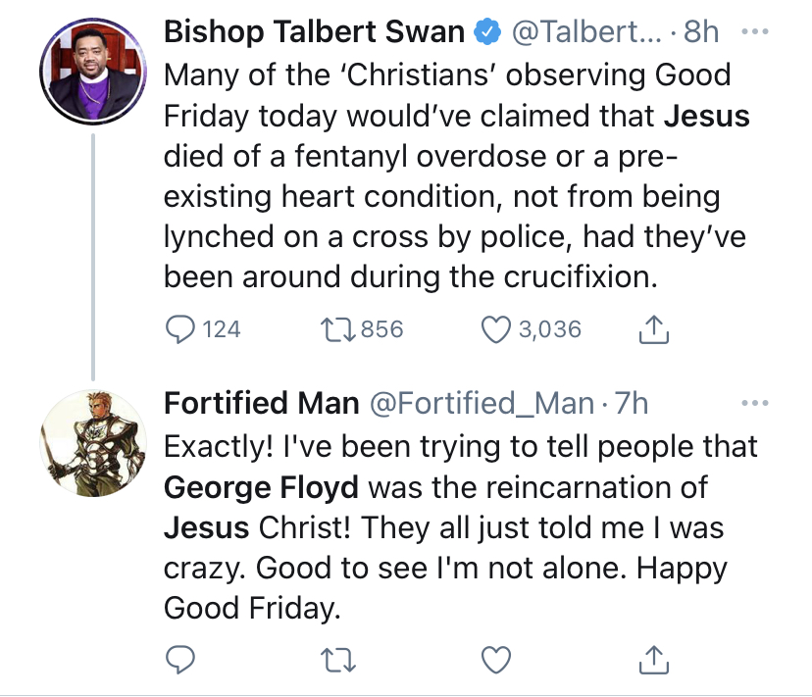Open the tweet text about Good Friday
812x697 pixels.
coord(456,175)
